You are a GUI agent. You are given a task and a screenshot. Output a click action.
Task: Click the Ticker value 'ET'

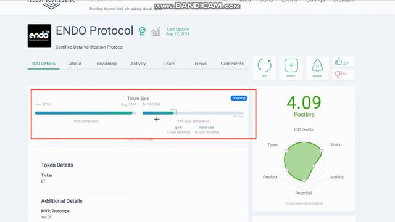[x=43, y=181]
